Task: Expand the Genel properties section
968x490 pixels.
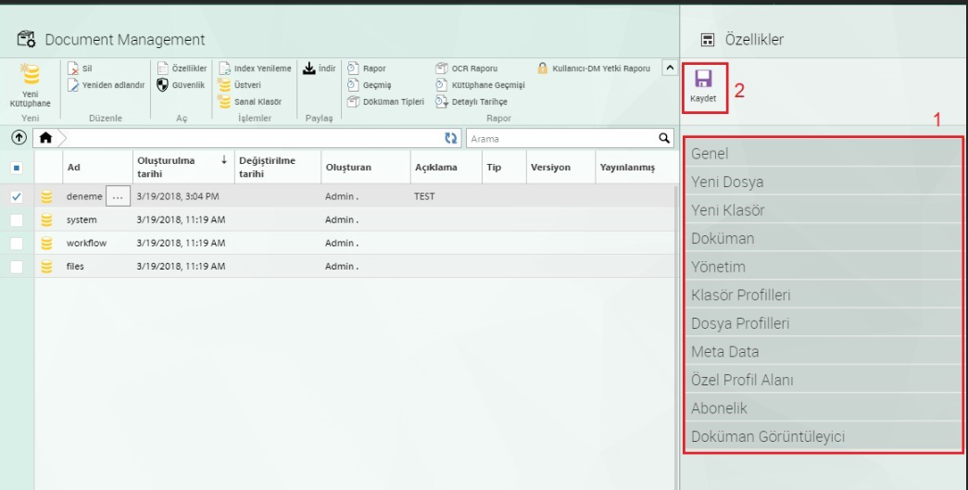Action: [823, 154]
